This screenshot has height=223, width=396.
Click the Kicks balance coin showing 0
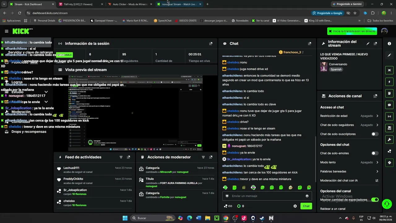coord(241,206)
